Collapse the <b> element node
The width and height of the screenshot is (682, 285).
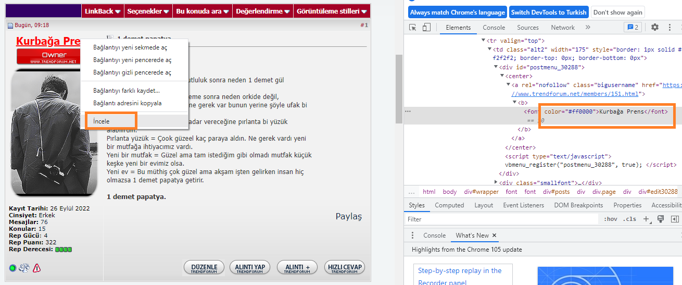[514, 103]
